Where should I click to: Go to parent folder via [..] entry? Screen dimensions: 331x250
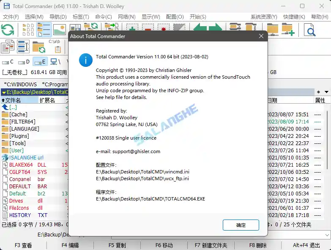[x=35, y=107]
